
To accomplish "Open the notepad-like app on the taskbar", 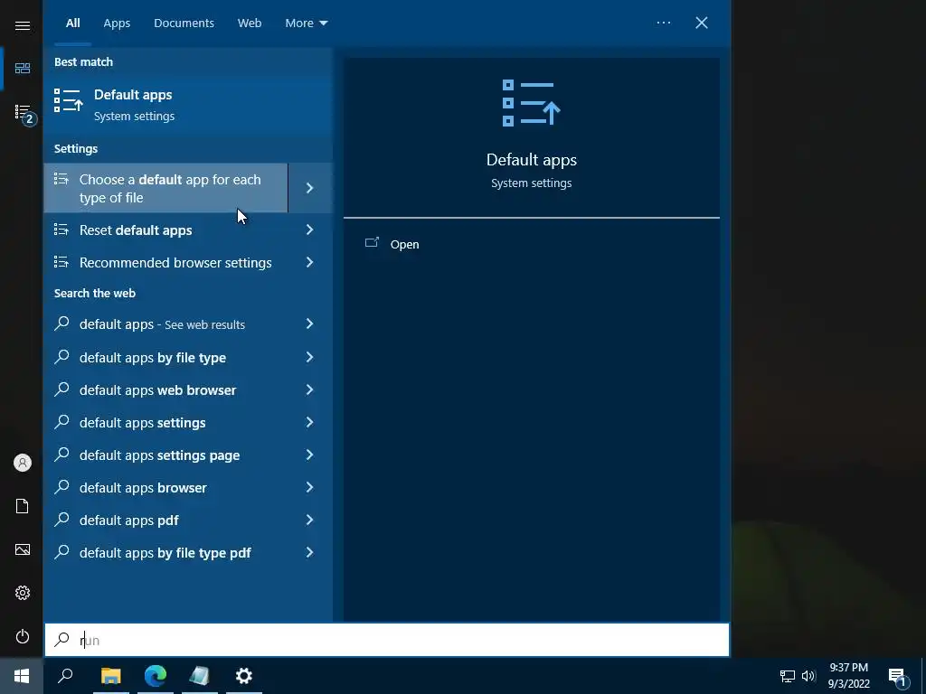I will [x=200, y=676].
